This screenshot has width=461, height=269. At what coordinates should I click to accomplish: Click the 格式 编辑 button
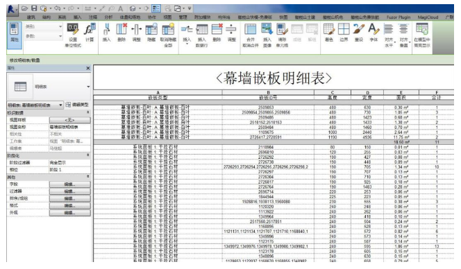69,206
